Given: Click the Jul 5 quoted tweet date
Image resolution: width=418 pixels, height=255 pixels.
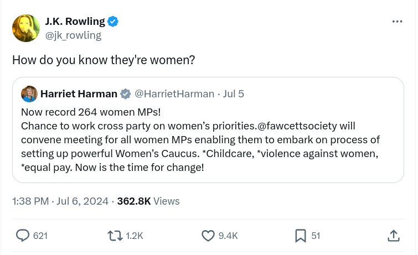Looking at the screenshot, I should coord(233,93).
